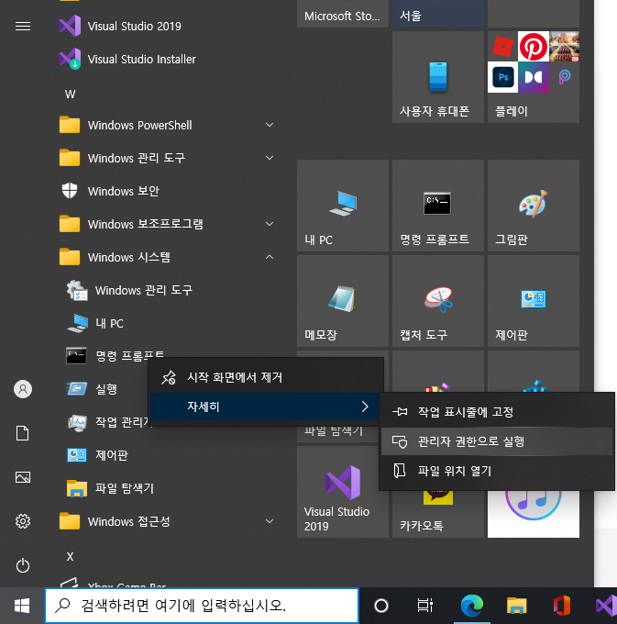This screenshot has height=624, width=617.
Task: Choose 파일 위치 열기
Action: tap(497, 471)
